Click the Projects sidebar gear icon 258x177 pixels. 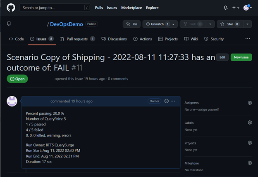(250, 143)
